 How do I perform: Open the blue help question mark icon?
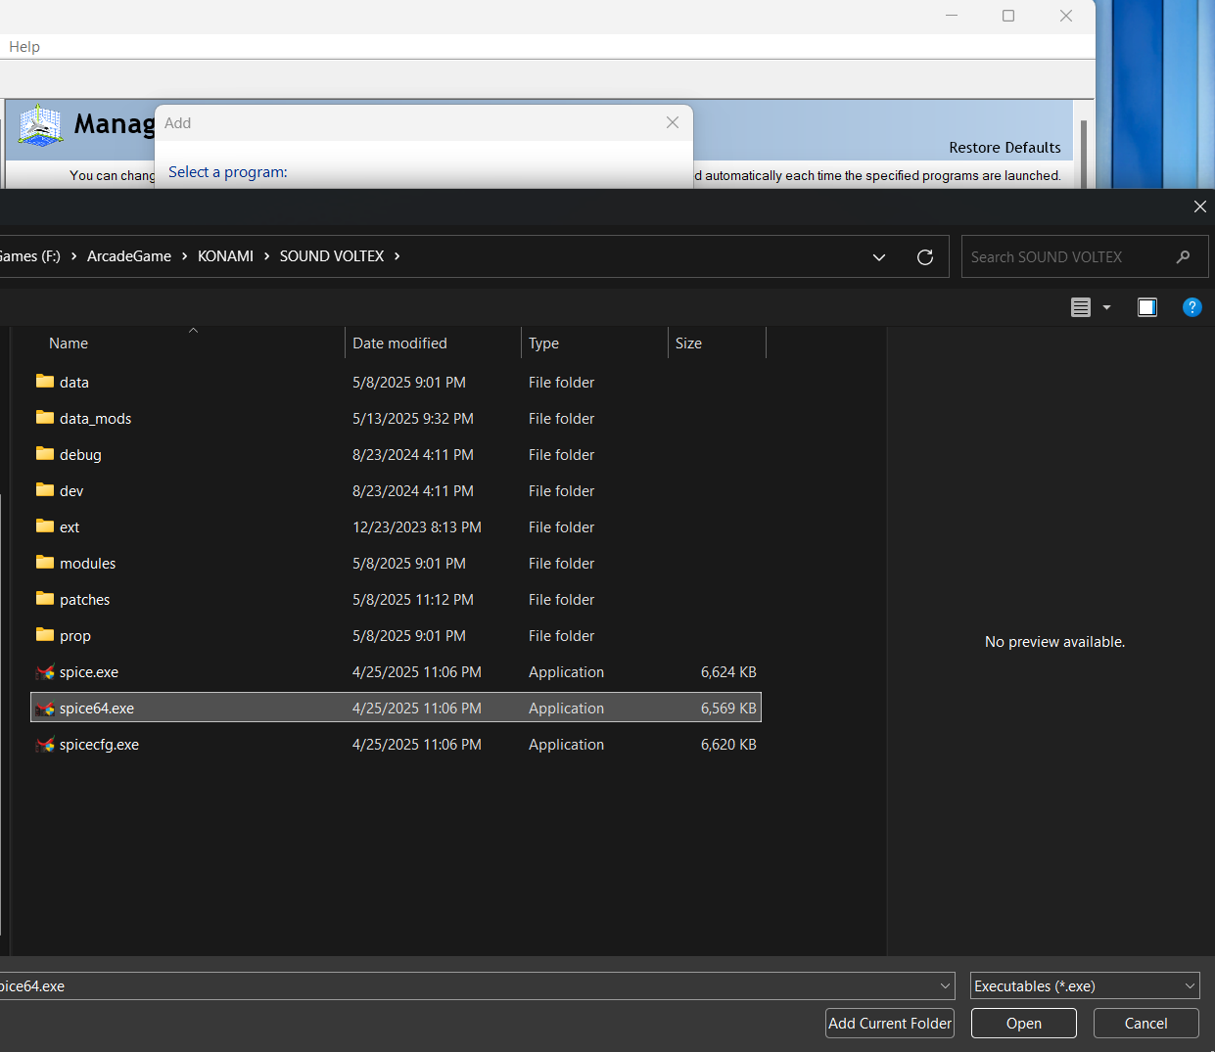(1192, 307)
